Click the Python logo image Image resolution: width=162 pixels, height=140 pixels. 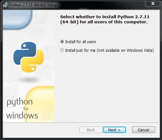29,57
